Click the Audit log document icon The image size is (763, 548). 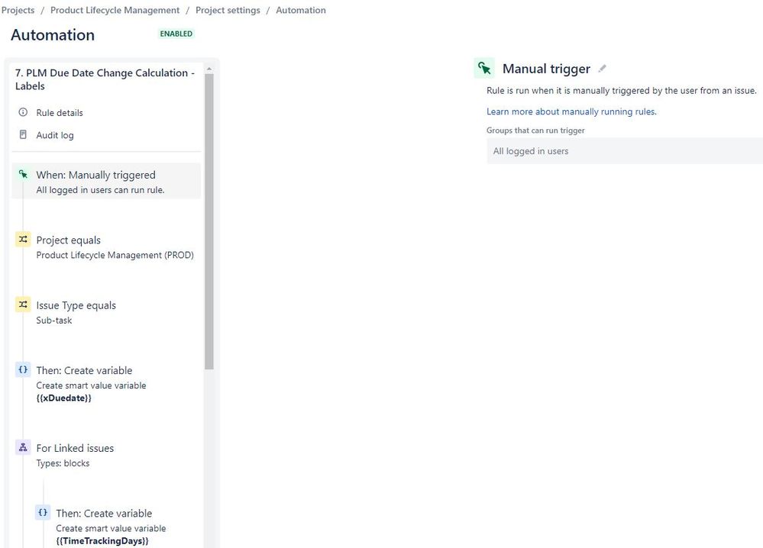tap(23, 134)
